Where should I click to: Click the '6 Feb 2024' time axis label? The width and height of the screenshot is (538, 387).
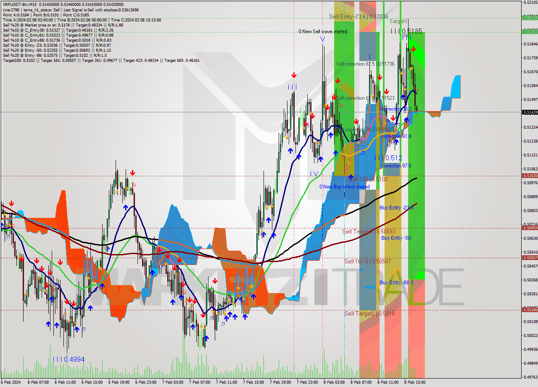point(11,382)
